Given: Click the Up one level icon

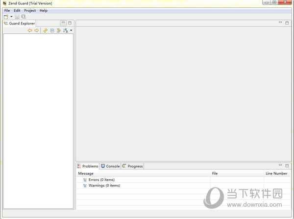Looking at the screenshot, I should point(46,30).
